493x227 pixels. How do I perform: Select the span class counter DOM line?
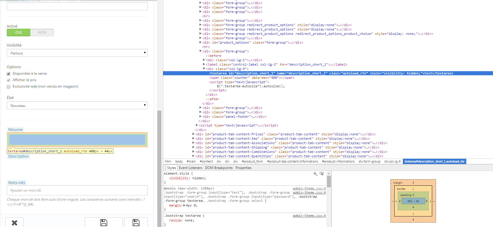(252, 78)
